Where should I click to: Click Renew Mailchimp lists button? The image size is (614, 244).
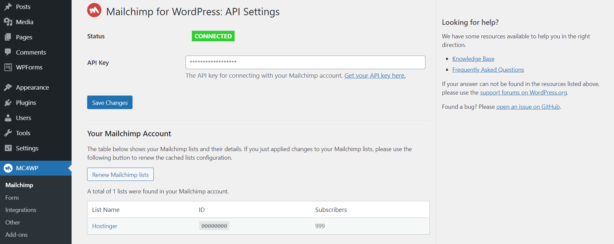tap(120, 175)
